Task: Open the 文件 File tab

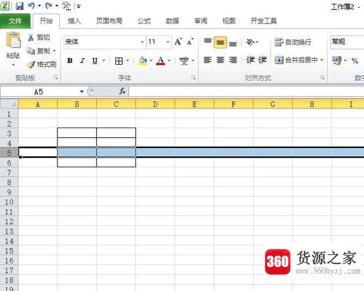Action: point(15,21)
